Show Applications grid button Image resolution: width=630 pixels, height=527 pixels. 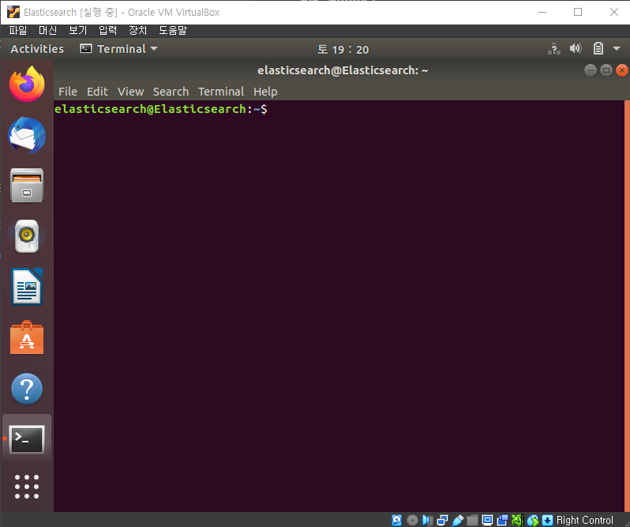click(x=27, y=487)
